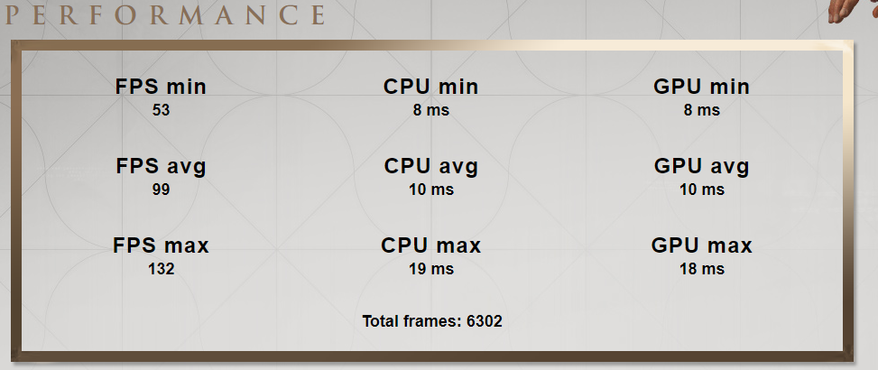This screenshot has width=878, height=370.
Task: Click the CPU avg label
Action: [x=430, y=167]
